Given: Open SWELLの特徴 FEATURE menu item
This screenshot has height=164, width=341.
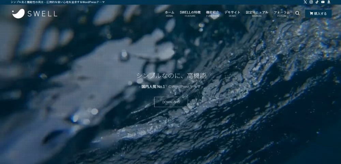Looking at the screenshot, I should point(190,14).
